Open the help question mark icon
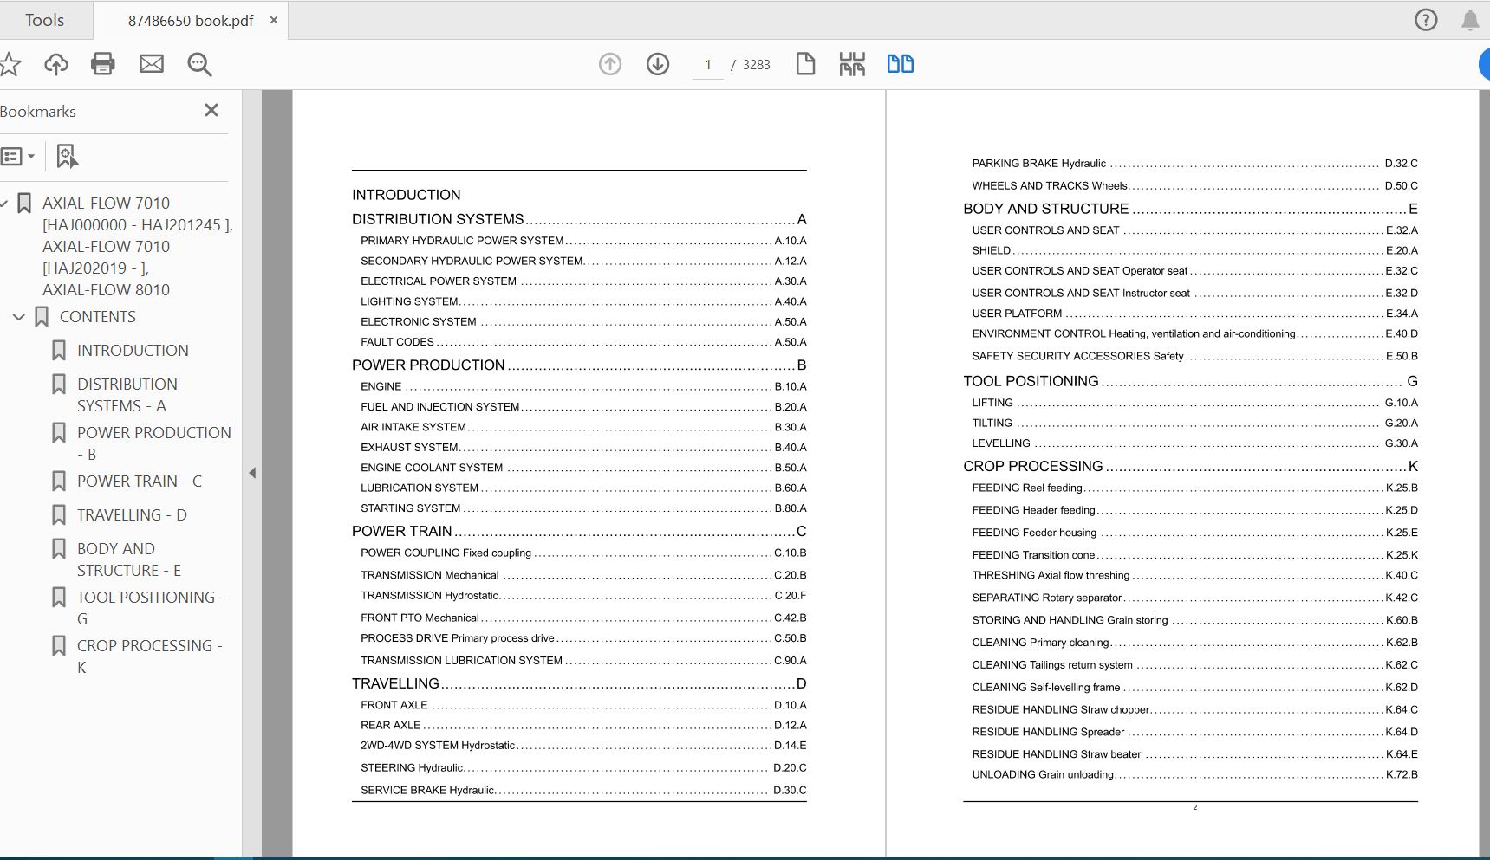Screen dimensions: 1490x860 [1426, 20]
